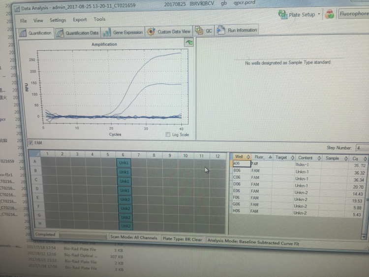Sort by the Content column header

(x=308, y=158)
